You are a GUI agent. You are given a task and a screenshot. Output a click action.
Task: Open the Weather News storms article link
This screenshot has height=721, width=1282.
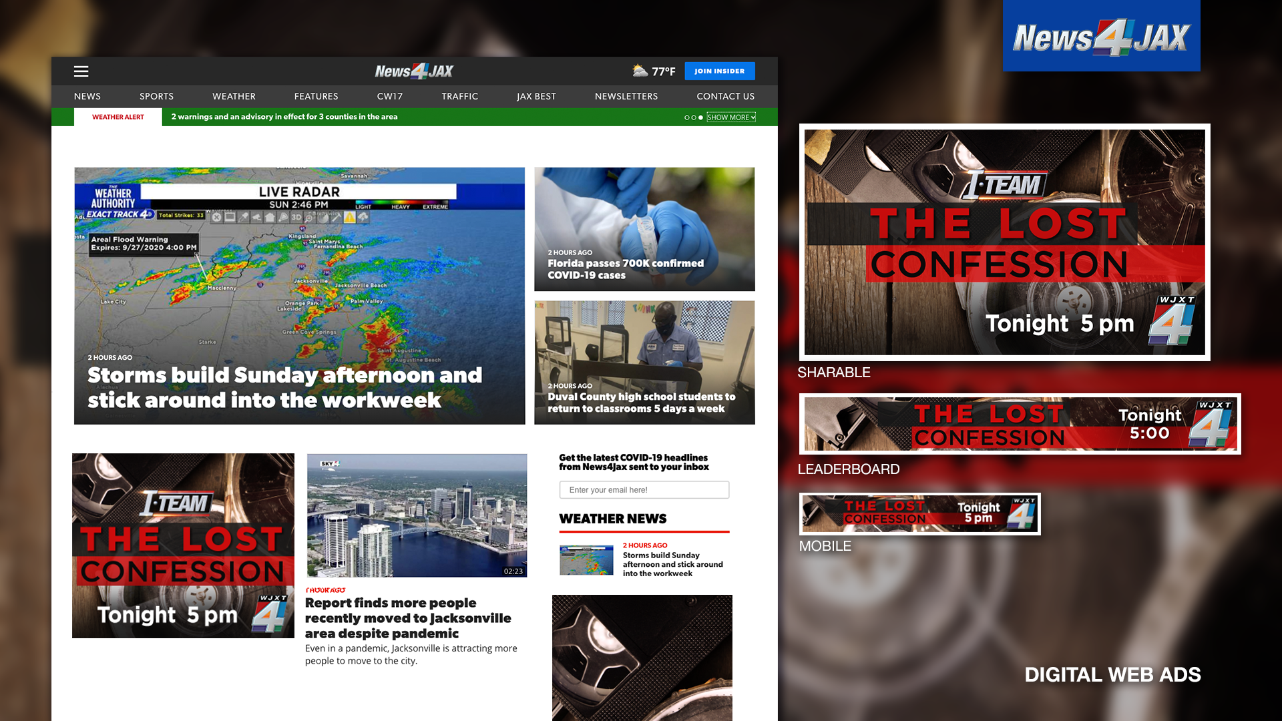point(673,564)
